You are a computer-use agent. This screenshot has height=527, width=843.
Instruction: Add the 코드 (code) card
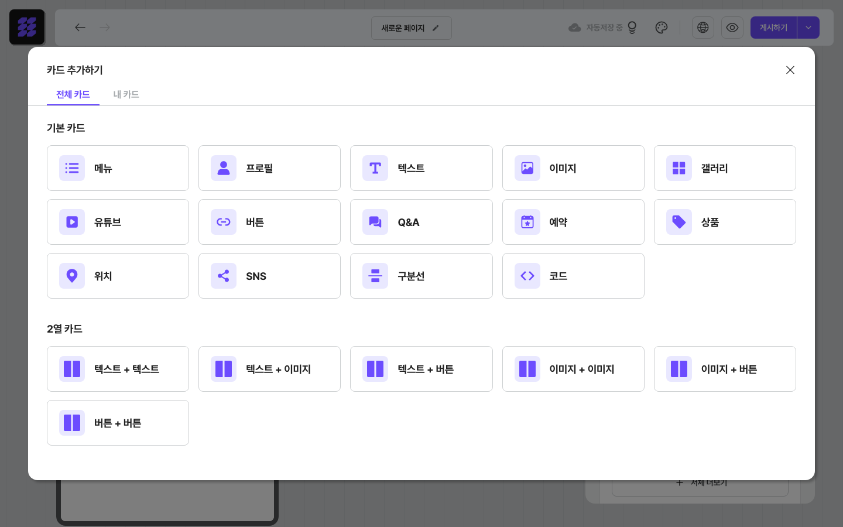click(573, 276)
